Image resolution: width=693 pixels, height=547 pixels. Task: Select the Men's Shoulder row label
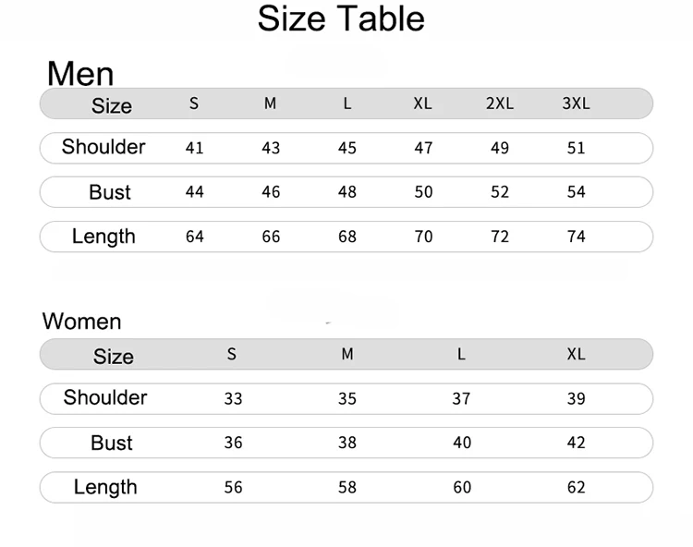(x=103, y=147)
